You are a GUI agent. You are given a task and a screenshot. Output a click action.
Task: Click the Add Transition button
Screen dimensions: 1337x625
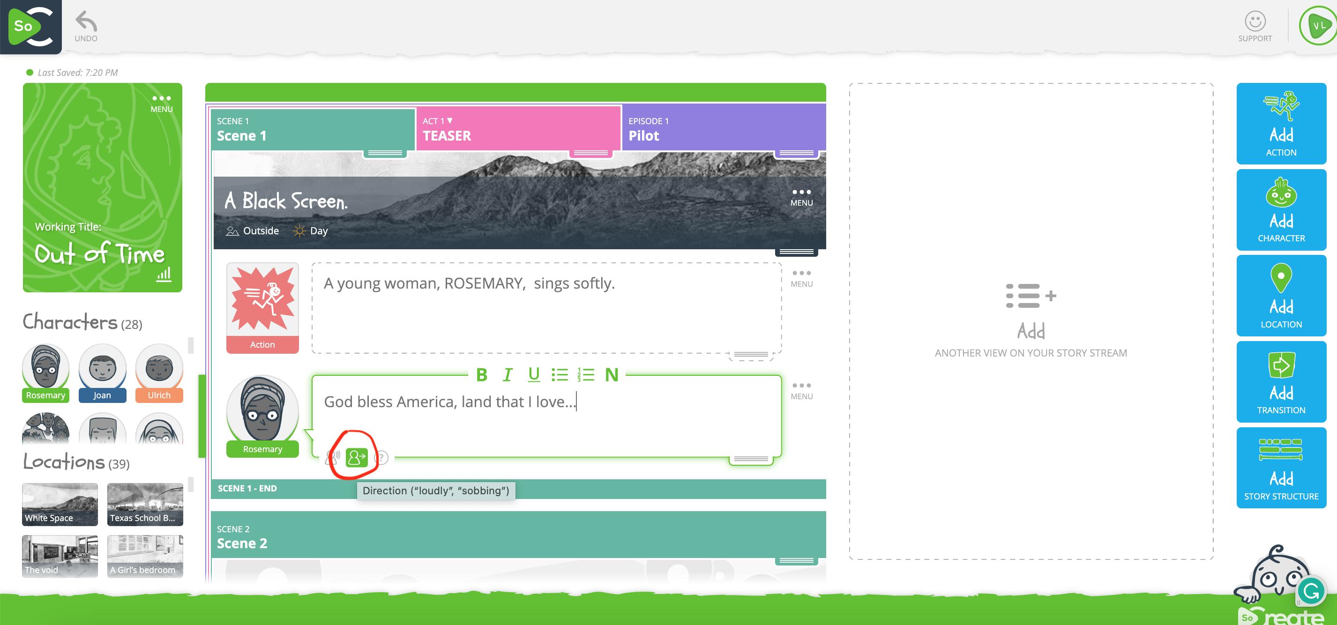click(1280, 381)
